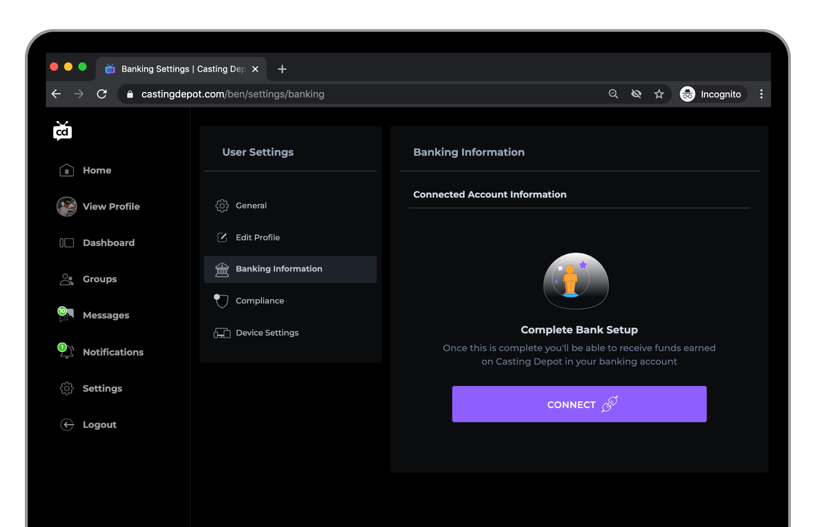Click the sidebar Settings gear icon

pos(67,389)
